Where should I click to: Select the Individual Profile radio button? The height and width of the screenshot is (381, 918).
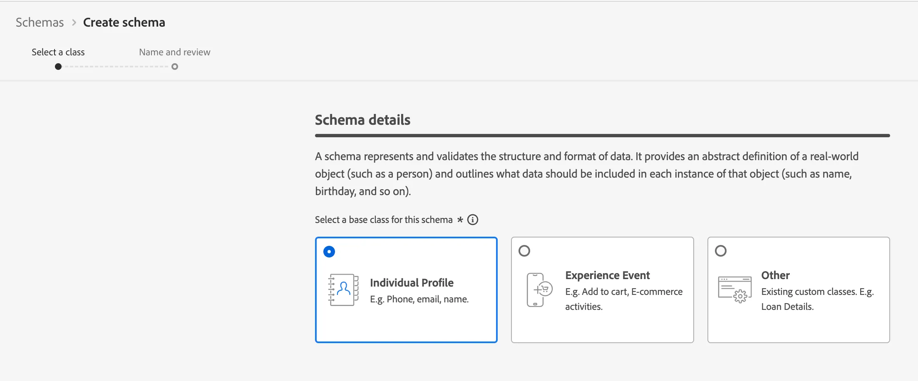pos(329,252)
